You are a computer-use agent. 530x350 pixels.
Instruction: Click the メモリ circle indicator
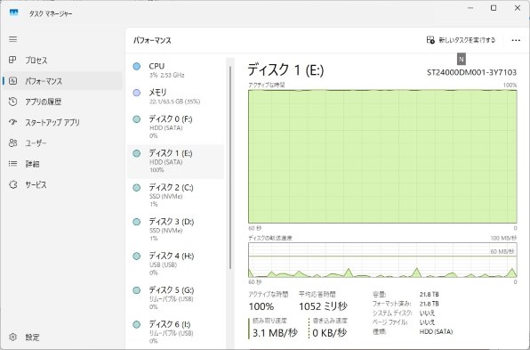pyautogui.click(x=137, y=93)
